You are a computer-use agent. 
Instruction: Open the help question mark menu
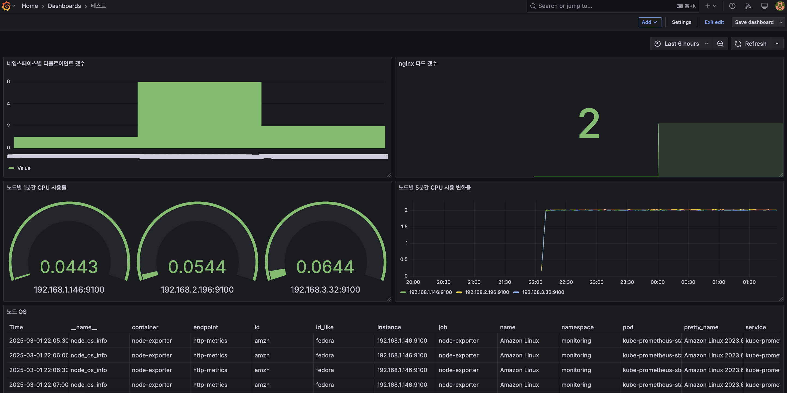(732, 6)
